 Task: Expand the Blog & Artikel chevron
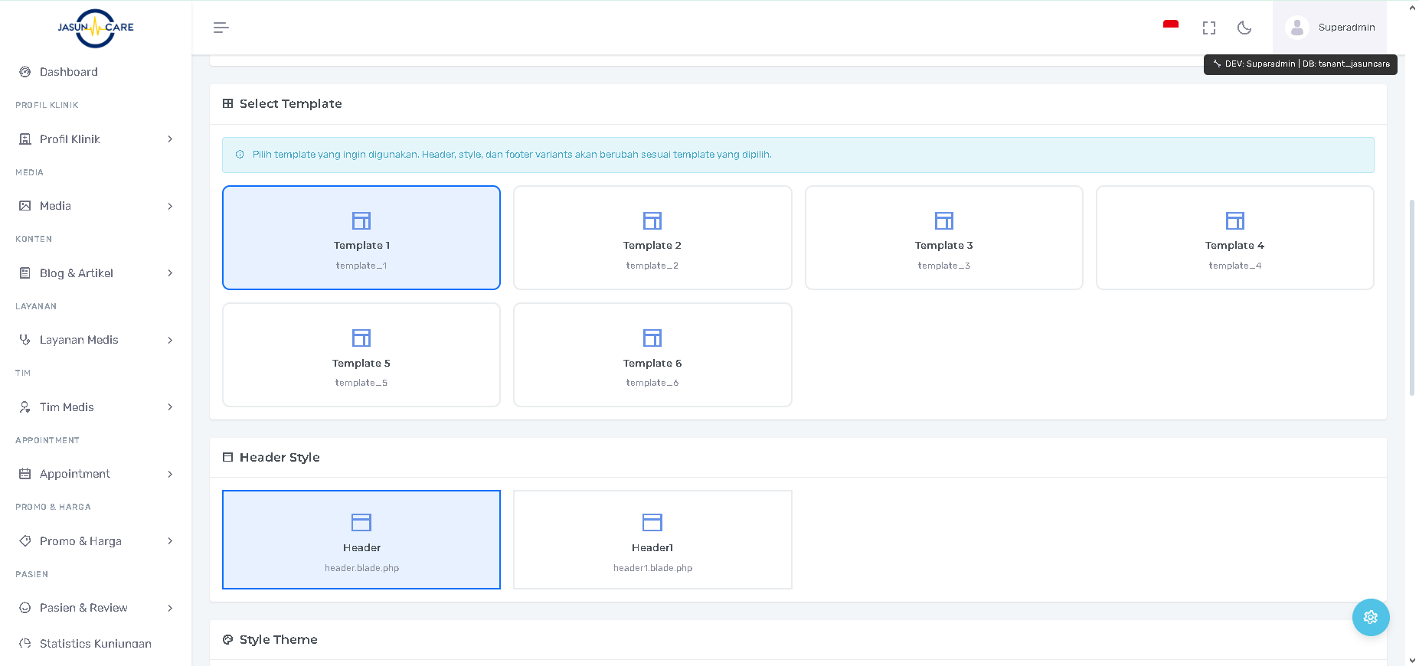[170, 273]
